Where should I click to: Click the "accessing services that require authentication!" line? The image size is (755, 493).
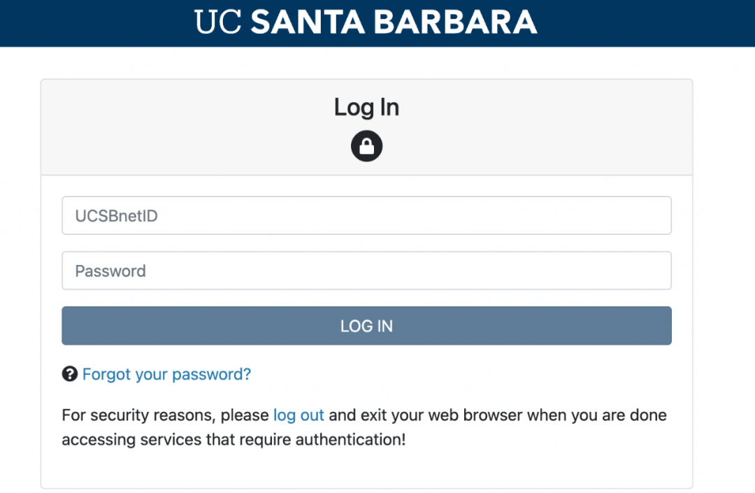234,440
